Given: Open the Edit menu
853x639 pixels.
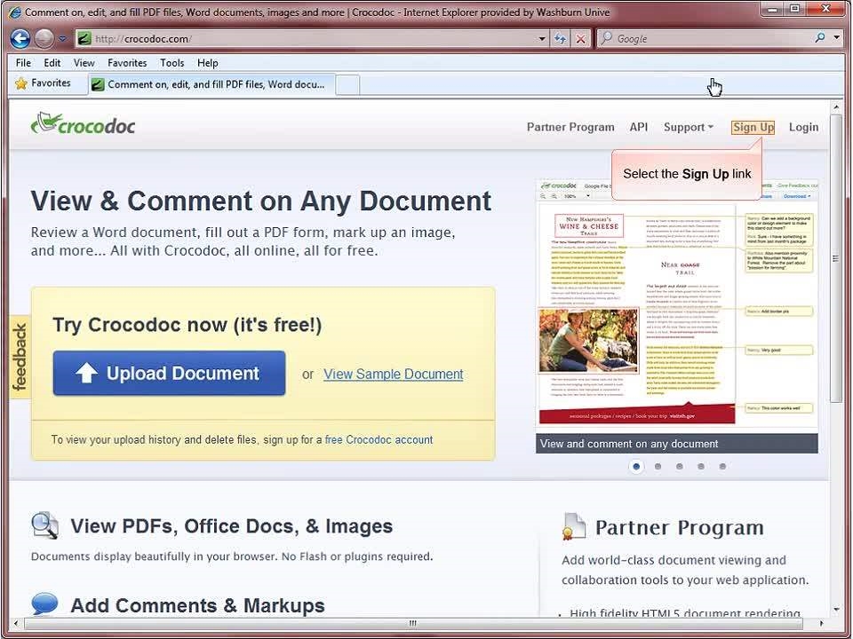Looking at the screenshot, I should click(52, 63).
